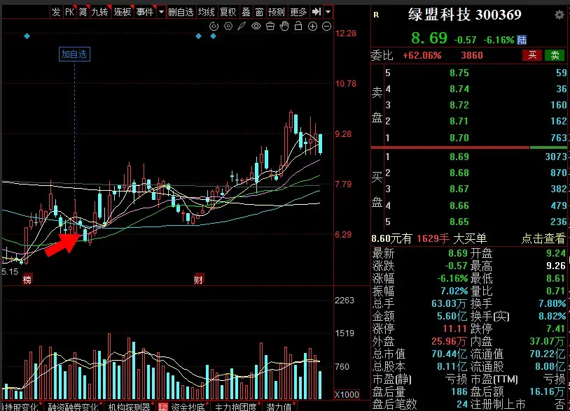
Task: Select the hand pan tool icon
Action: coord(284,26)
